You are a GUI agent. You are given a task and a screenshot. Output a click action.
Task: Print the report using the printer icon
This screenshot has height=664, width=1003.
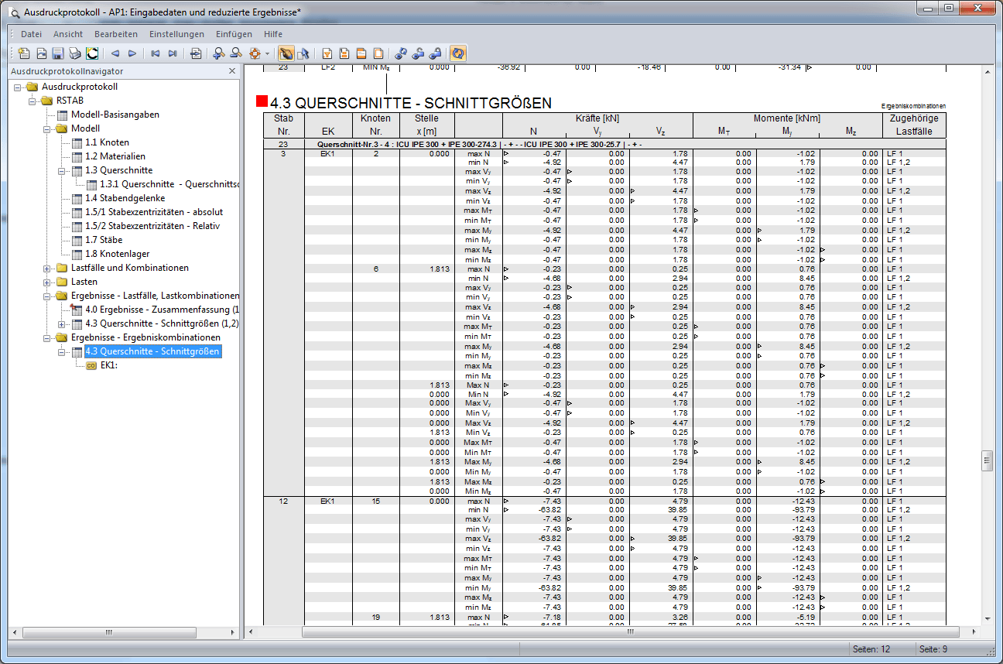point(75,53)
